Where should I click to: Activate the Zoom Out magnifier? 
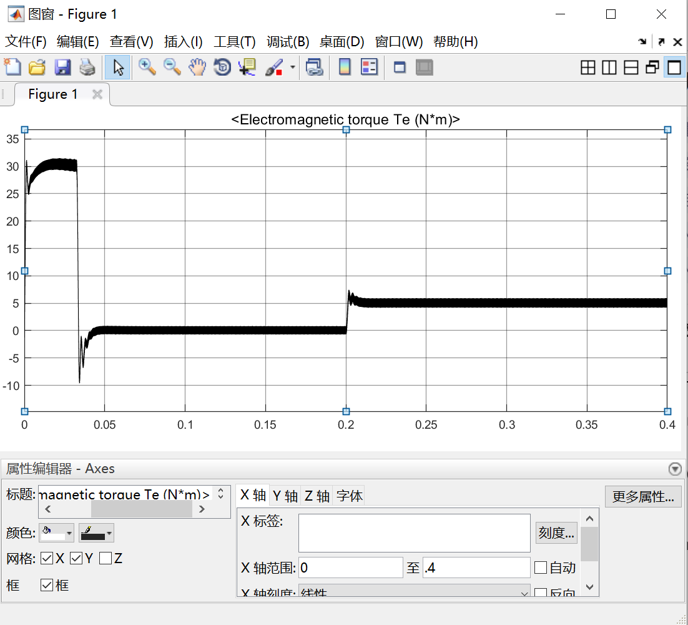(x=172, y=67)
